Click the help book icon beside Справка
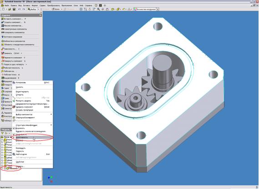This screenshot has height=189, width=259. tap(96, 5)
